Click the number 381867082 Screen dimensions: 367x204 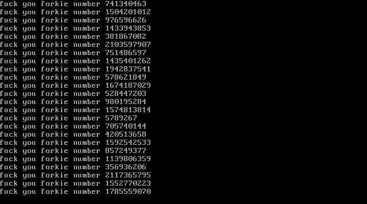126,37
